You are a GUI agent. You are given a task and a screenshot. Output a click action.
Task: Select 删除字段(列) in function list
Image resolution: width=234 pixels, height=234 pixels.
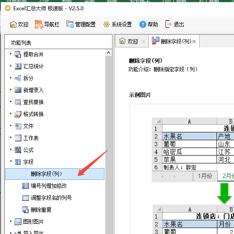click(x=55, y=174)
